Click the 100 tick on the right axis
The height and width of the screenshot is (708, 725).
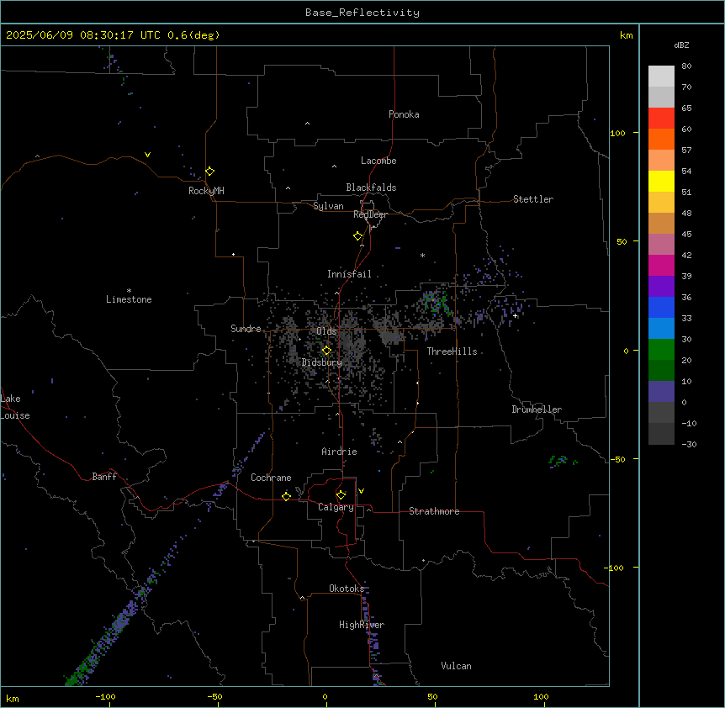pyautogui.click(x=617, y=133)
